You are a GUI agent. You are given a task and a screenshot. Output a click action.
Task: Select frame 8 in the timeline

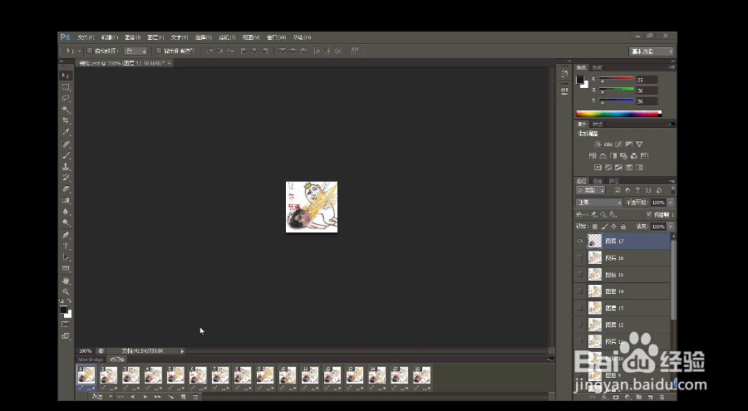(x=243, y=375)
